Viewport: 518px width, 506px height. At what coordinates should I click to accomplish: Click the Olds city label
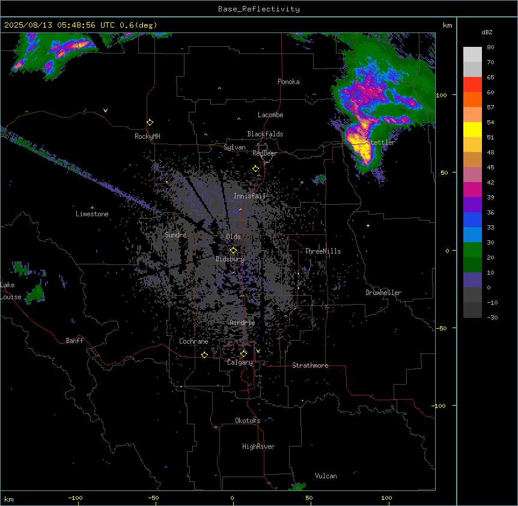233,237
